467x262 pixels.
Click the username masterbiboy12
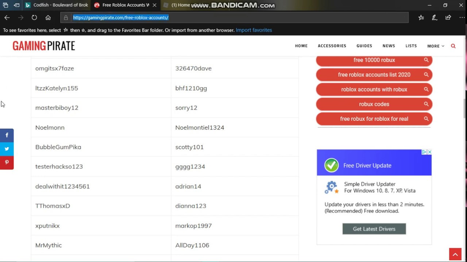click(x=57, y=108)
